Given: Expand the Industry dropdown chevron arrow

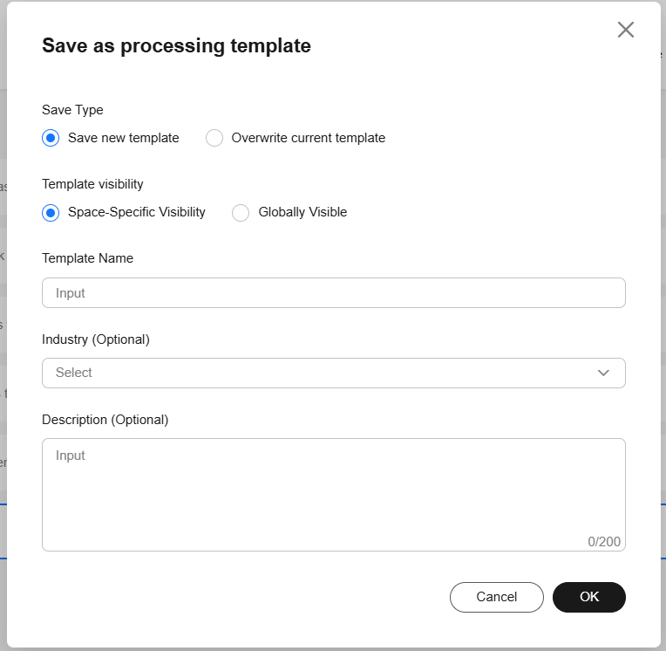Looking at the screenshot, I should (603, 373).
